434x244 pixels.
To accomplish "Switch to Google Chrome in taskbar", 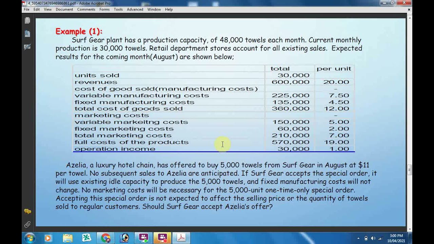I will coord(105,238).
